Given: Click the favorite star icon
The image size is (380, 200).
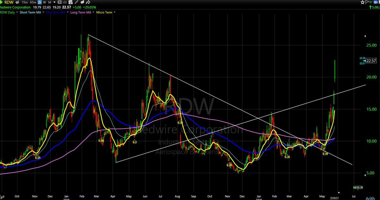Looking at the screenshot, I should coord(363,2).
